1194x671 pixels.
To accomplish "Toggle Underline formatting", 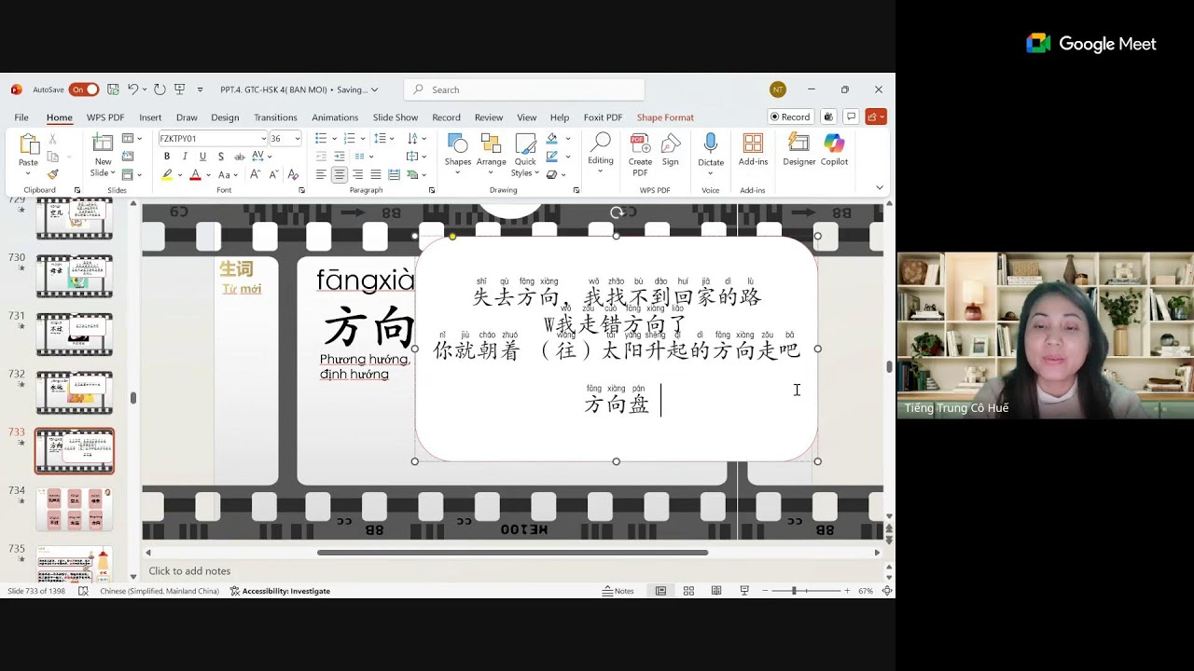I will (202, 157).
